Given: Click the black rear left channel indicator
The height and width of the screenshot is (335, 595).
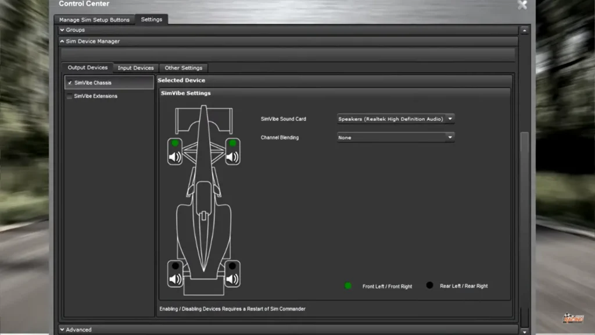Looking at the screenshot, I should tap(175, 265).
